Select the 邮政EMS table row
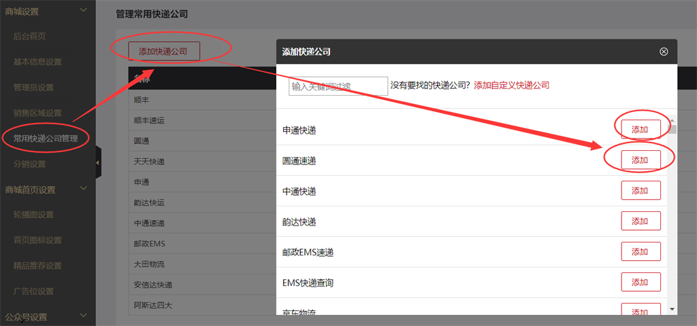 [x=202, y=244]
